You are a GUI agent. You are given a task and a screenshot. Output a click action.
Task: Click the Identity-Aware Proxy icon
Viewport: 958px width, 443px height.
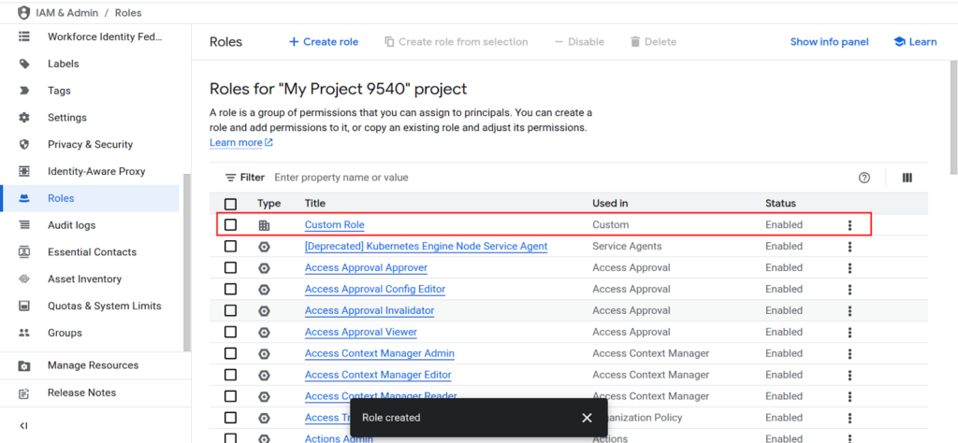(24, 171)
